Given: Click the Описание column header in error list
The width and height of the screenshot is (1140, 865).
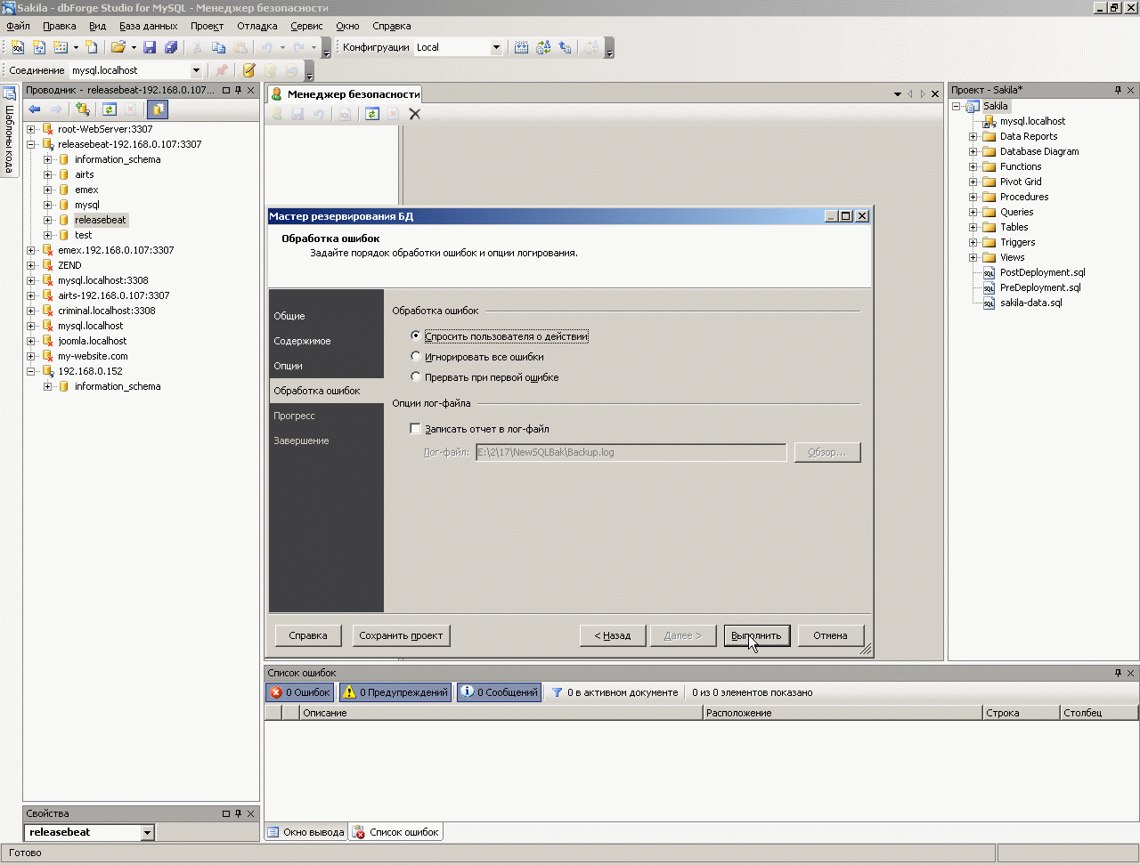Looking at the screenshot, I should [x=501, y=713].
